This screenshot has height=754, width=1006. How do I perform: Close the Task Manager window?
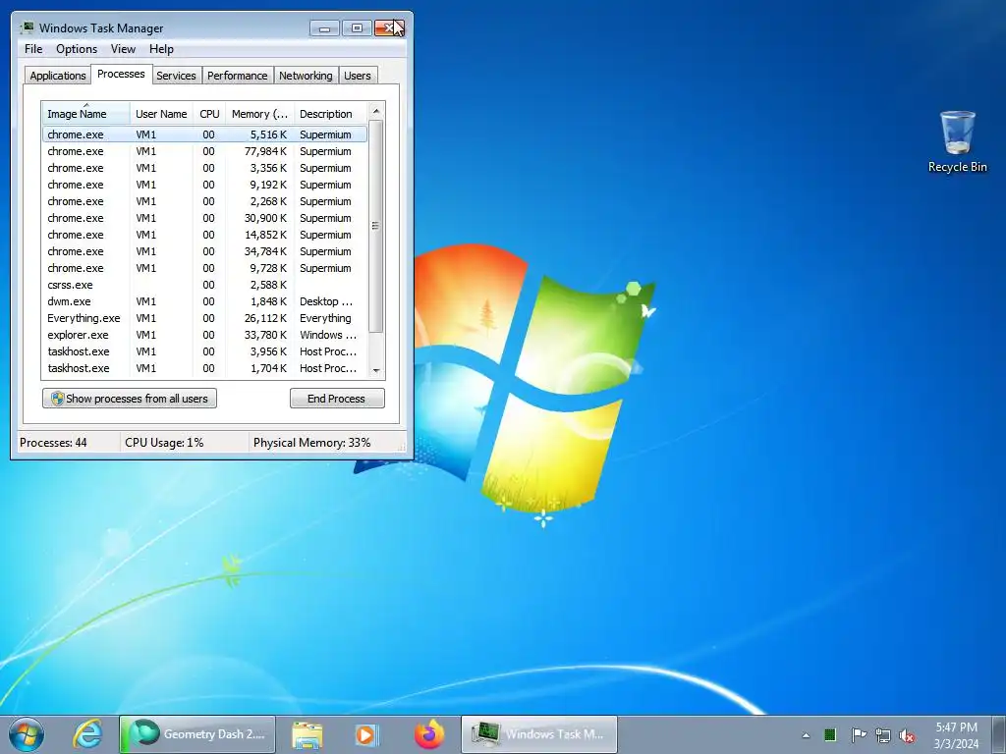[x=389, y=28]
